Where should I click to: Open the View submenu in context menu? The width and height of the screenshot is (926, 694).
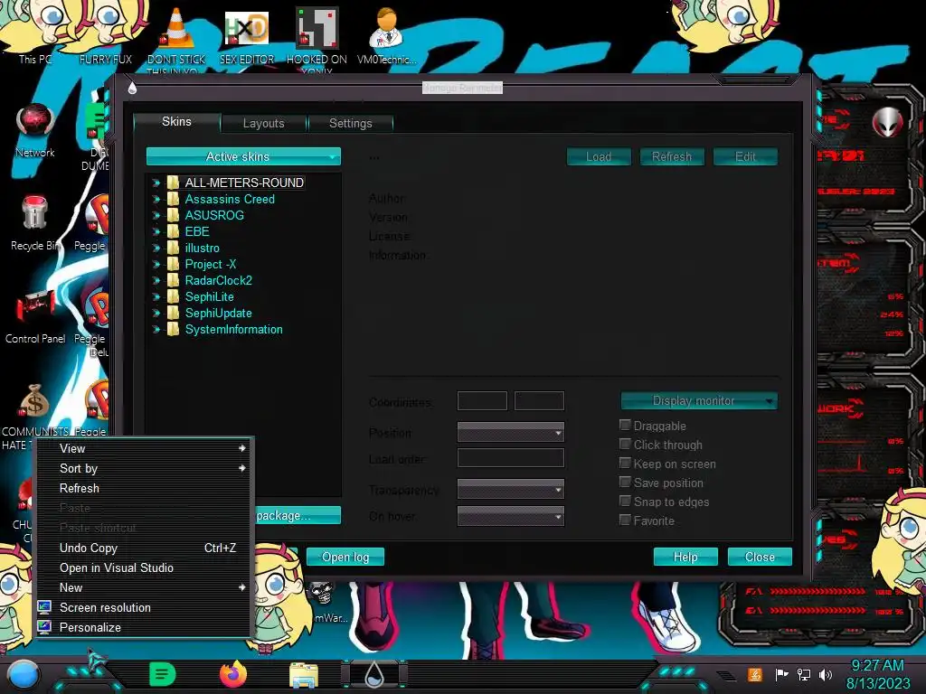click(x=144, y=448)
